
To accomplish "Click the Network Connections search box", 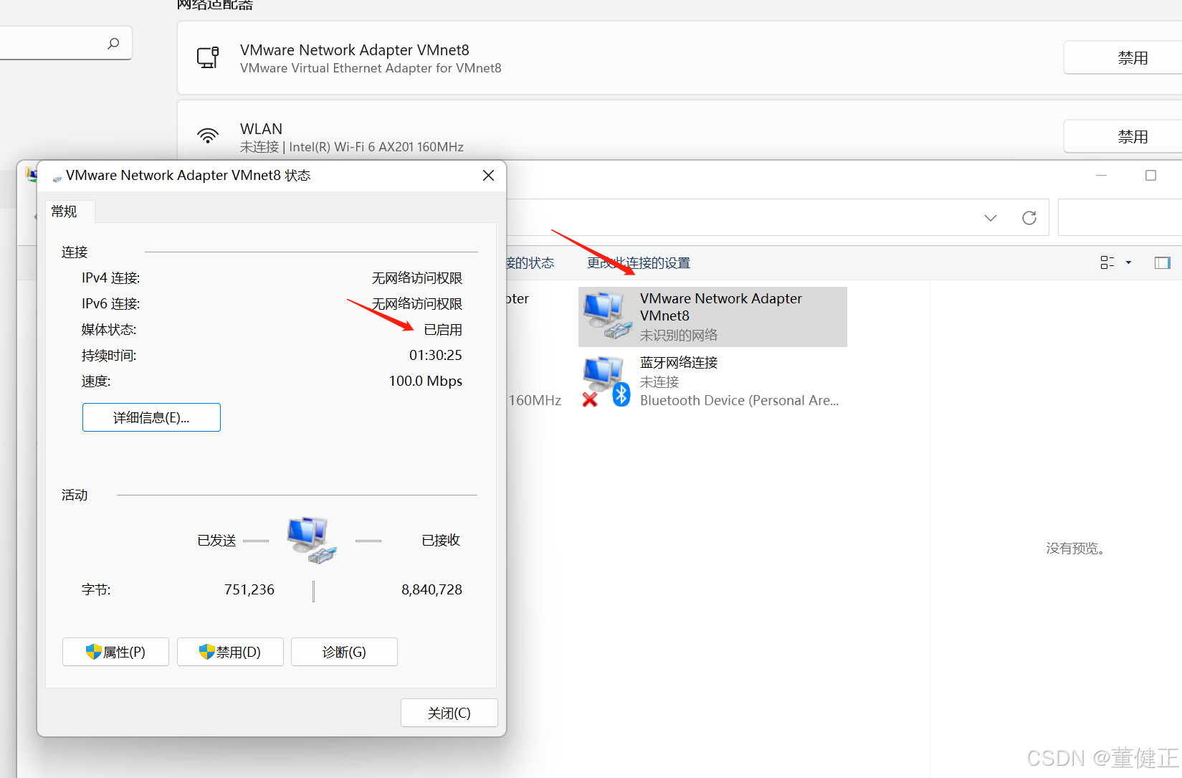I will click(x=1120, y=217).
